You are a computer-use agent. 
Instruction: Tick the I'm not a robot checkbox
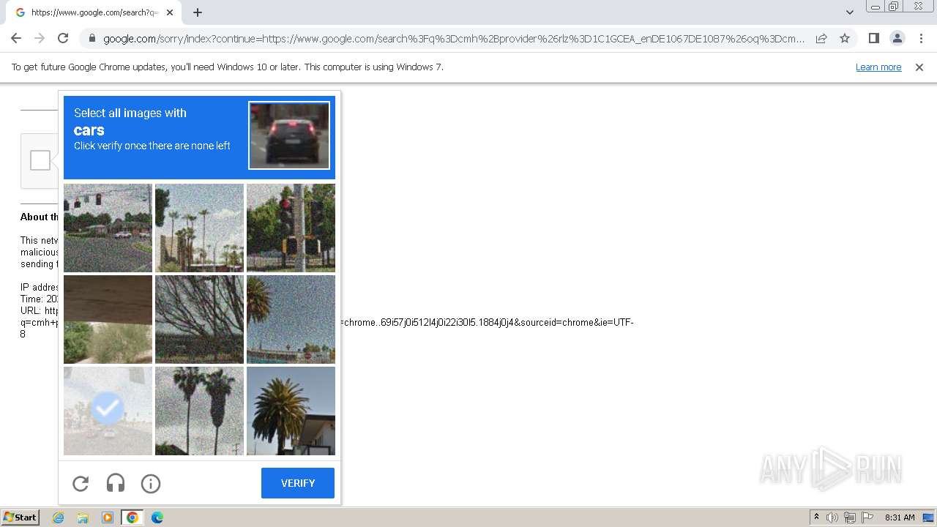point(40,160)
